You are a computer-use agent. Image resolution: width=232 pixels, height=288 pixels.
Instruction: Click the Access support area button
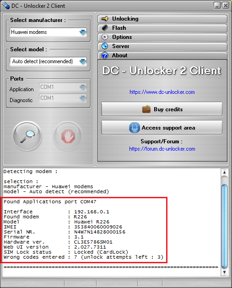click(162, 128)
